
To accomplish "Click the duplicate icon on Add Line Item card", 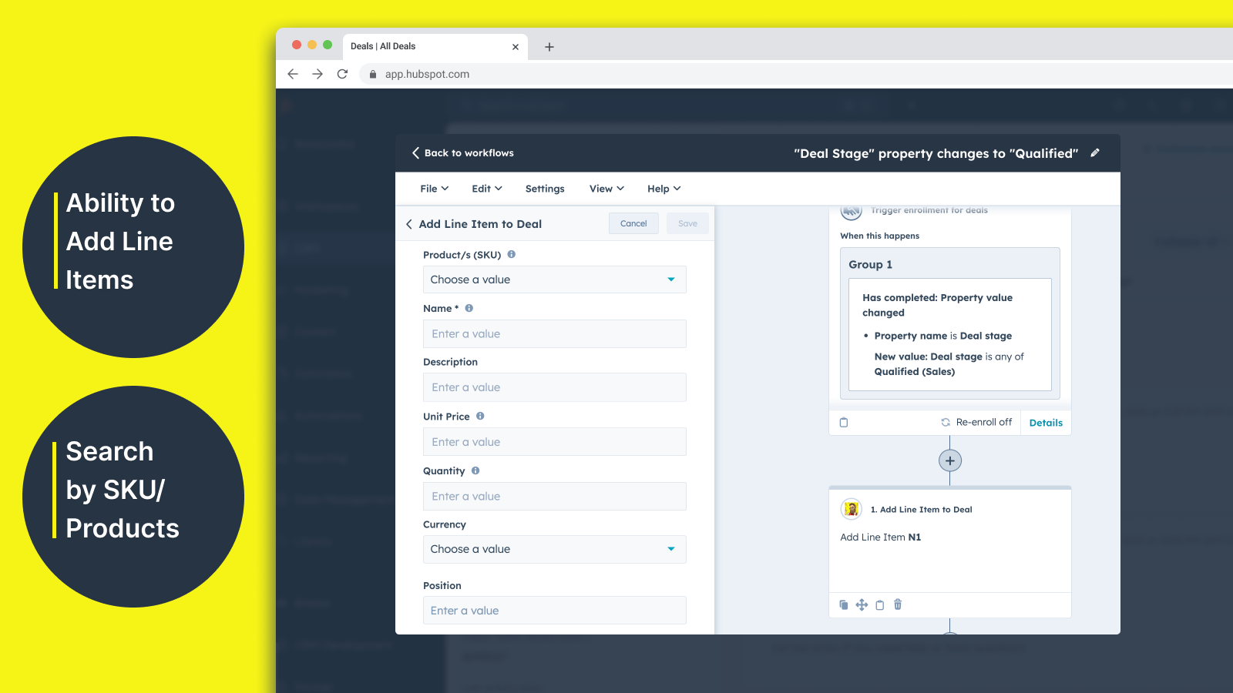I will pos(844,604).
